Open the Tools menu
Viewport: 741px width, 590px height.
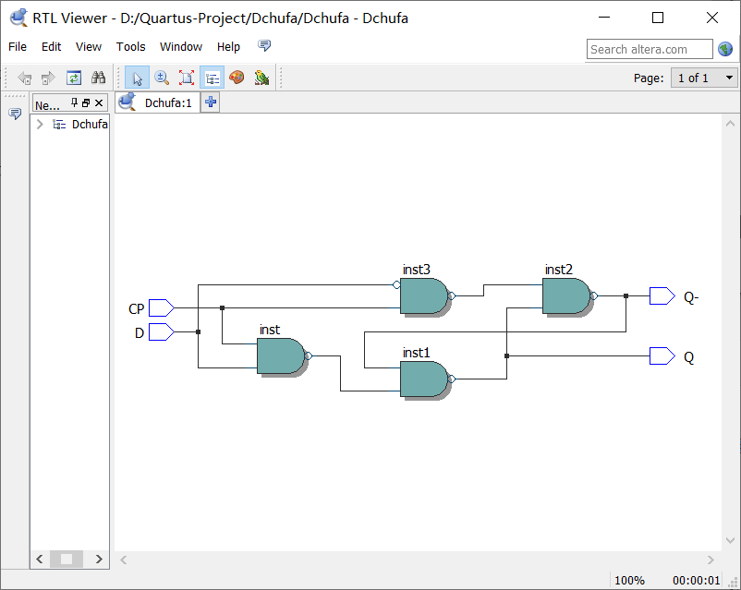point(130,46)
